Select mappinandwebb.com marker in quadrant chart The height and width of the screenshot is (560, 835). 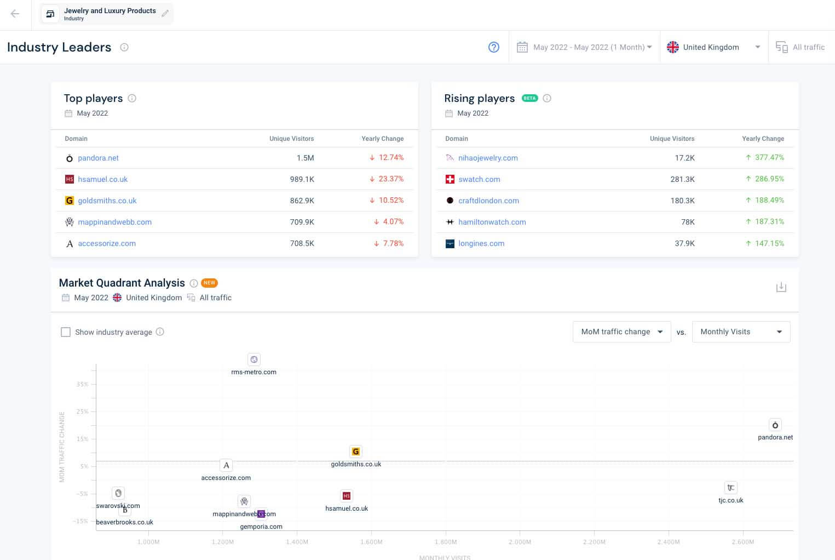click(244, 501)
